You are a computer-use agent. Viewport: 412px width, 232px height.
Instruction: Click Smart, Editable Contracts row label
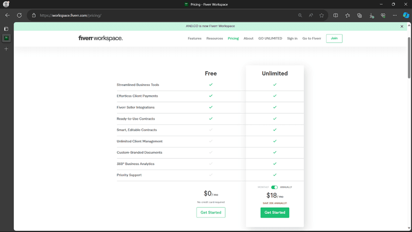(x=136, y=130)
